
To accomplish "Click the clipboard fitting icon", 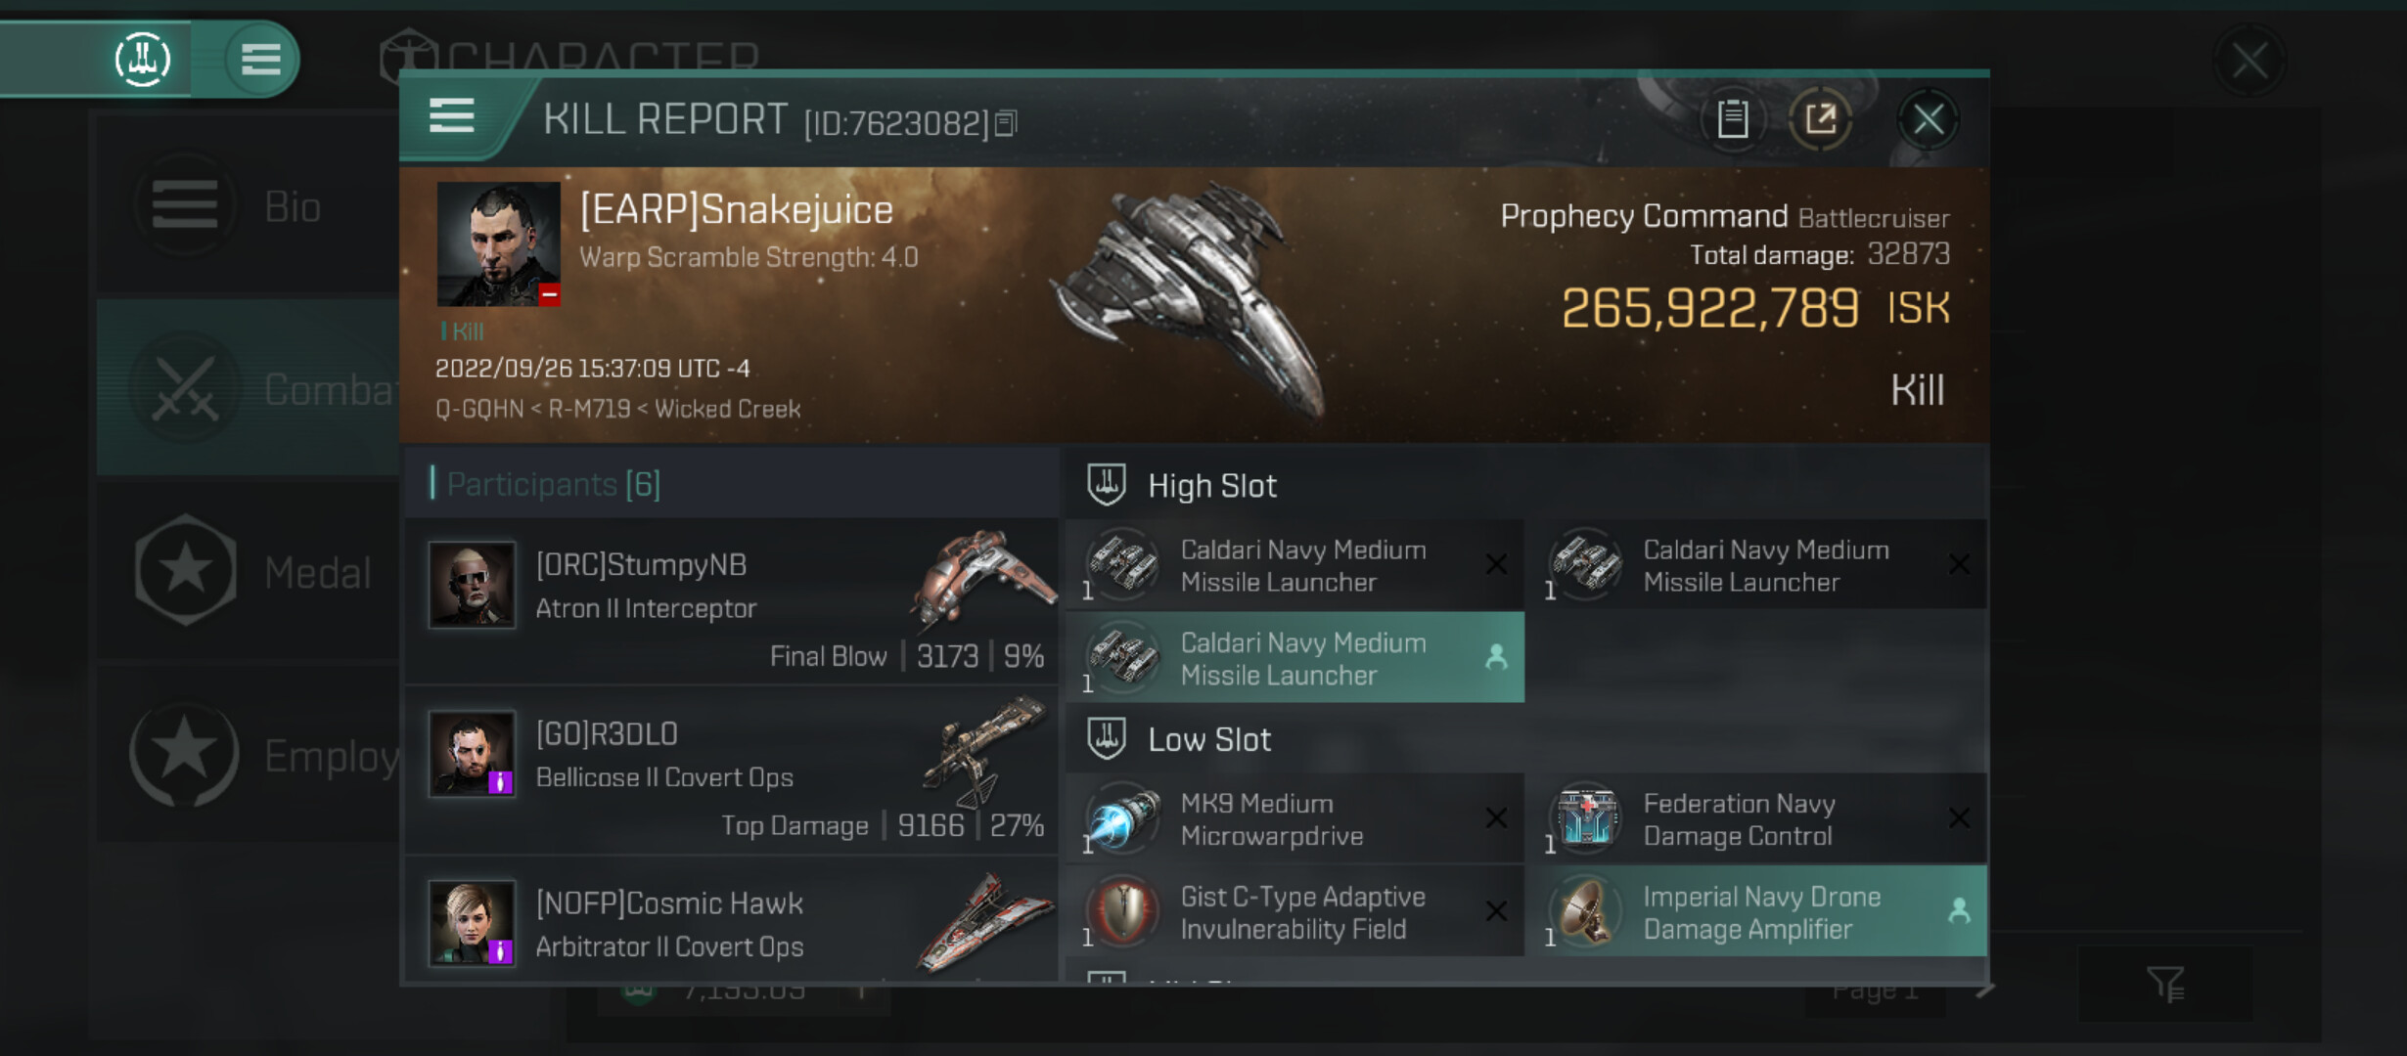I will coord(1733,119).
